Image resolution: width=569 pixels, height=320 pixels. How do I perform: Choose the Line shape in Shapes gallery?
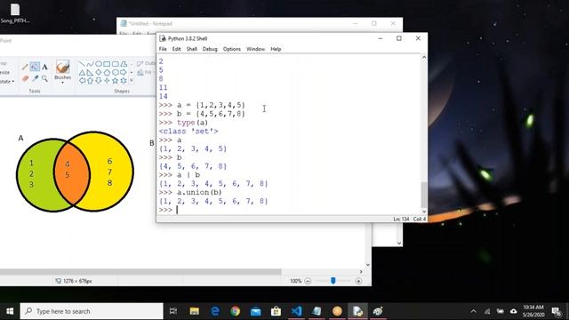(82, 64)
